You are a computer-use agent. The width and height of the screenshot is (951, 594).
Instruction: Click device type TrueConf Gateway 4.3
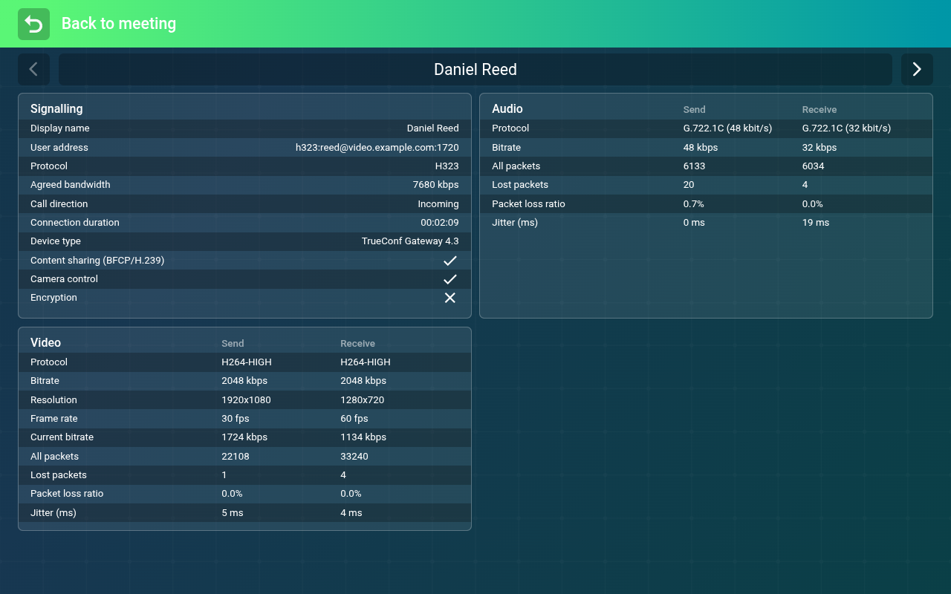(x=410, y=241)
